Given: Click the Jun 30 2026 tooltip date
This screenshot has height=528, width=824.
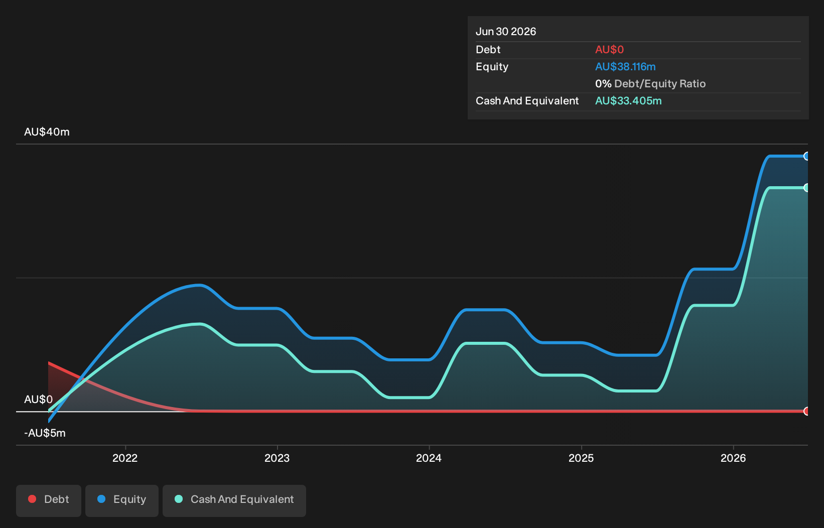Looking at the screenshot, I should click(x=506, y=32).
